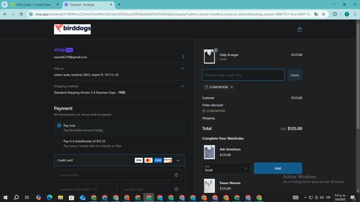
Task: Open Copilot from taskbar
Action: click(x=38, y=198)
